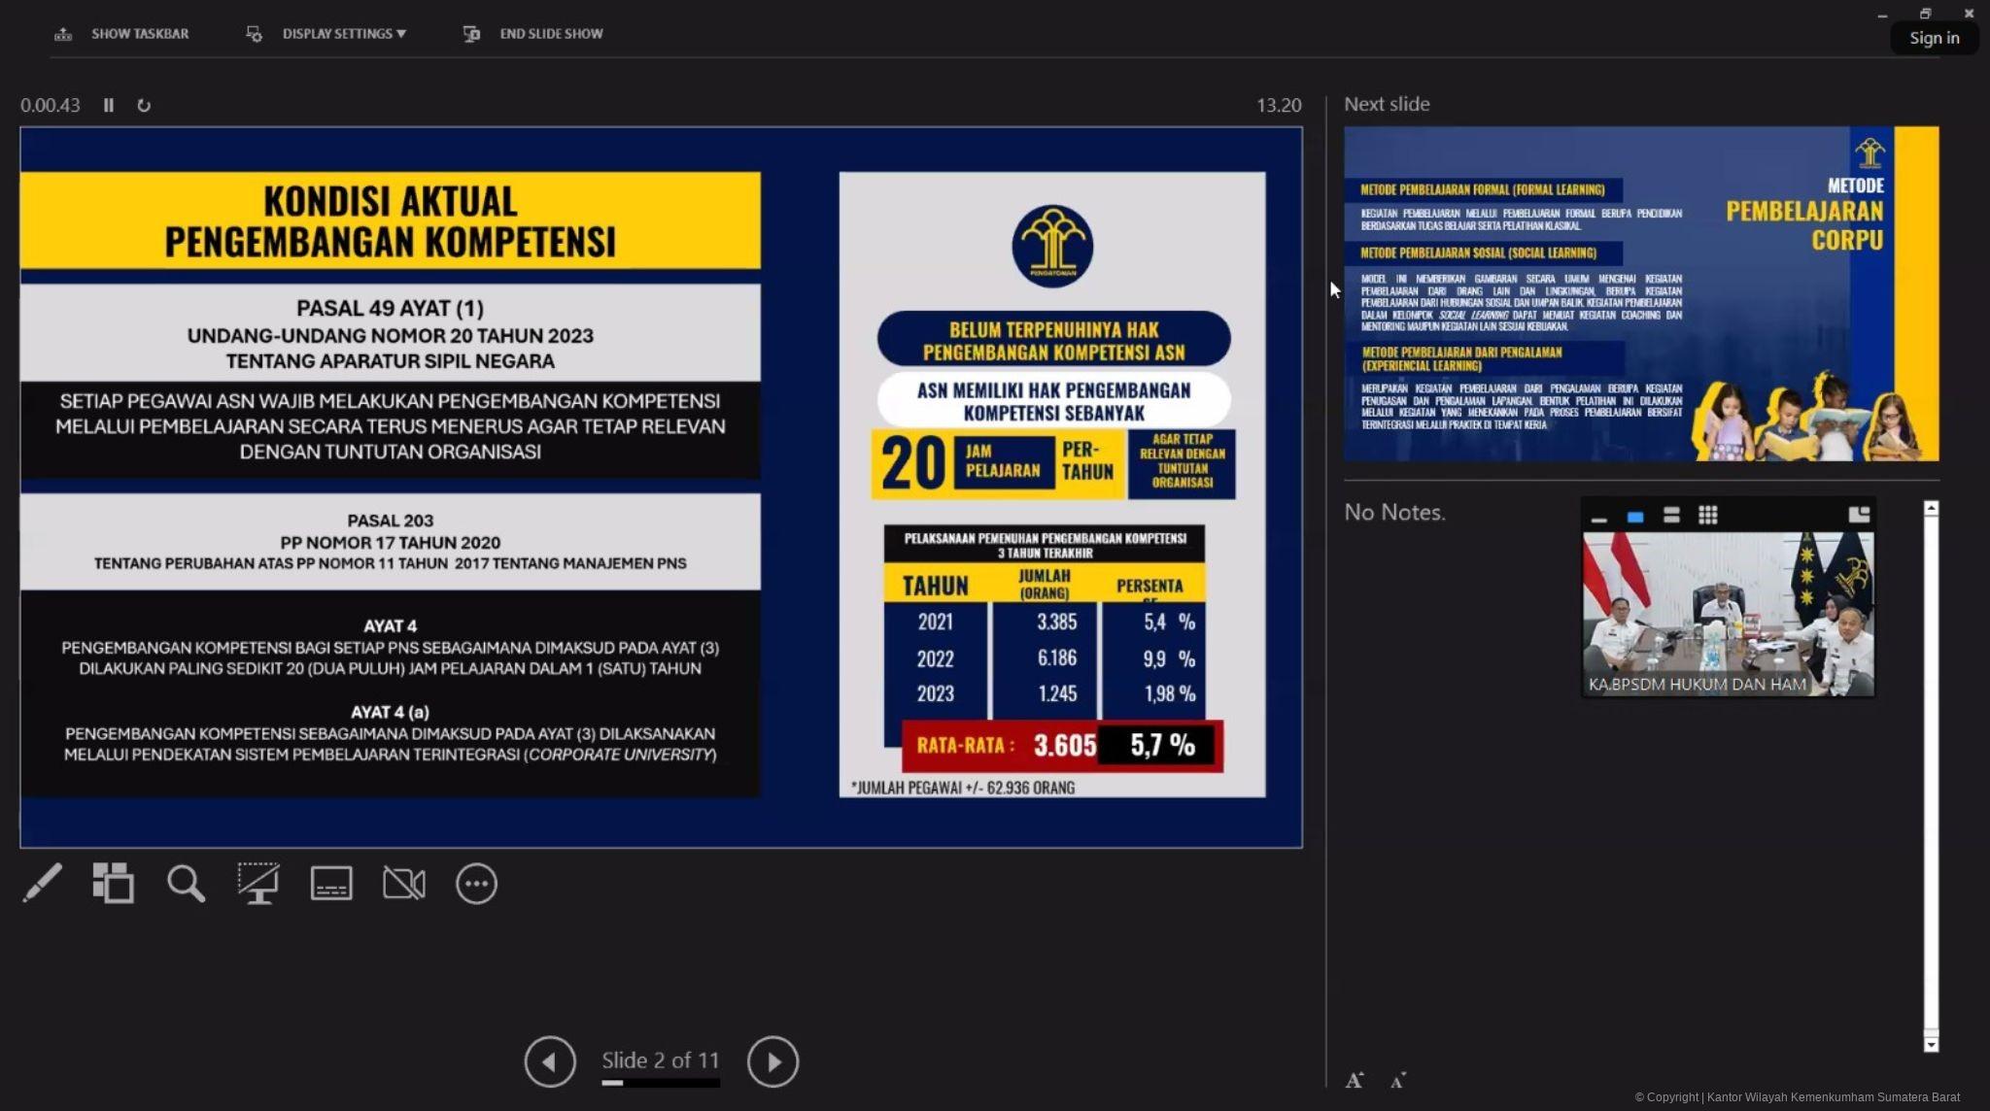Open Display Settings dropdown

tap(344, 33)
